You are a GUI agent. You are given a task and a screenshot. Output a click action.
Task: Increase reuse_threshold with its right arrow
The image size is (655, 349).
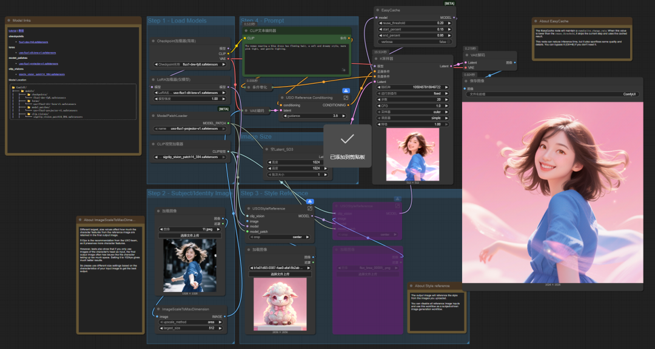[449, 23]
